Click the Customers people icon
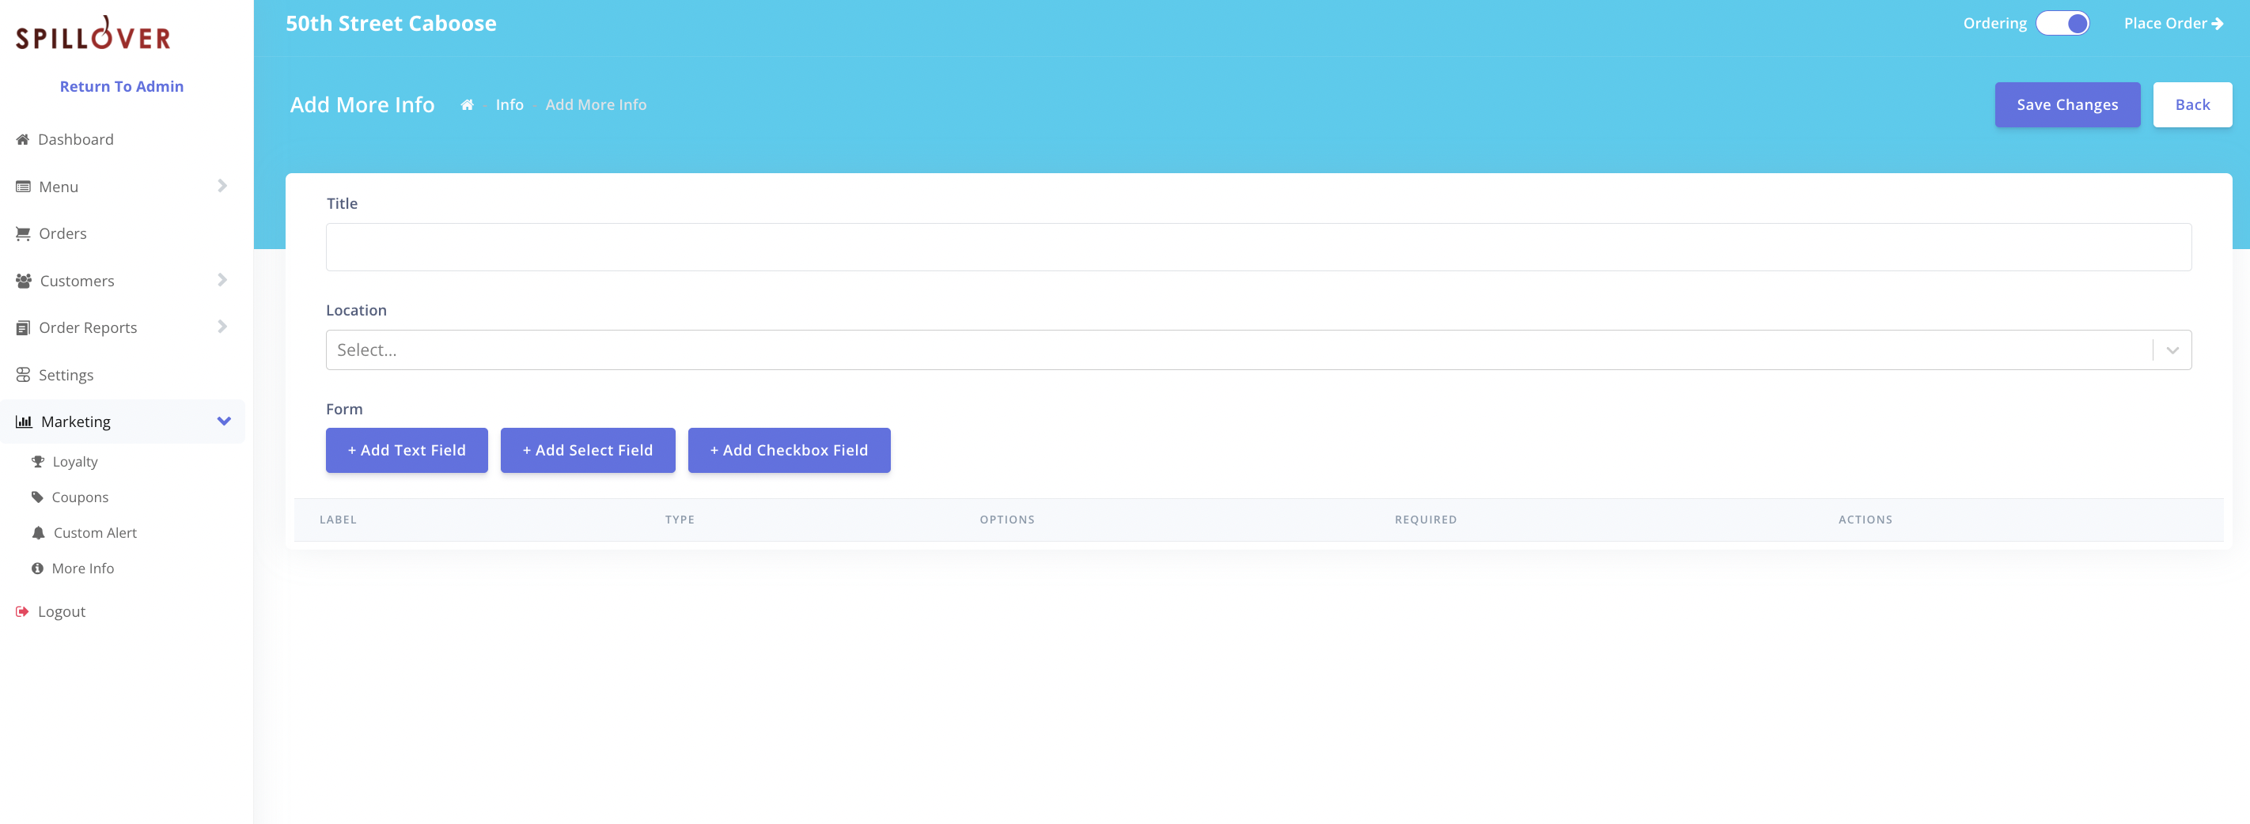Viewport: 2250px width, 824px height. pyautogui.click(x=24, y=281)
